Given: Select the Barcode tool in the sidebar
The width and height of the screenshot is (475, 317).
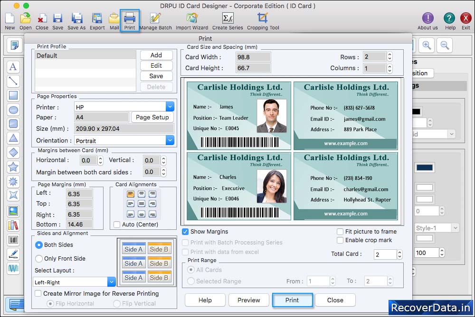Looking at the screenshot, I should [13, 240].
